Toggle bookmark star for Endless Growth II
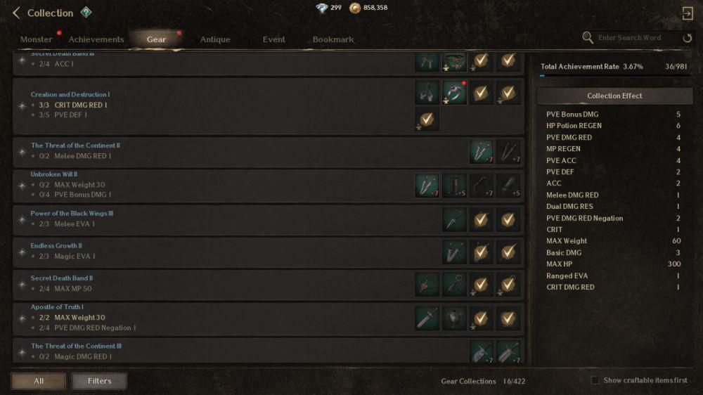The image size is (703, 395). (22, 252)
